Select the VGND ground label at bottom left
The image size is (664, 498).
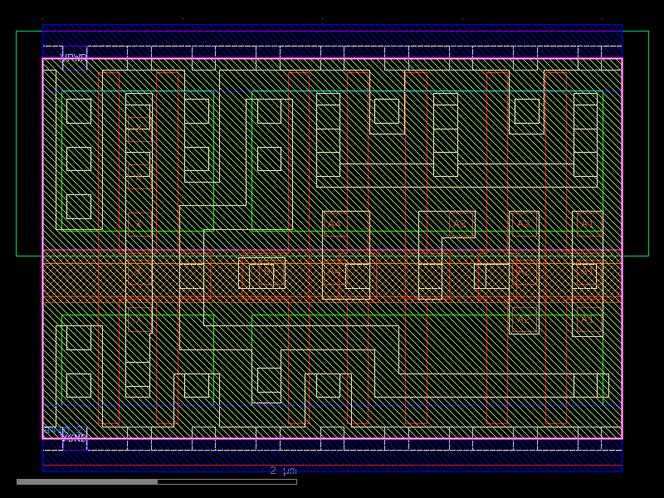click(72, 436)
